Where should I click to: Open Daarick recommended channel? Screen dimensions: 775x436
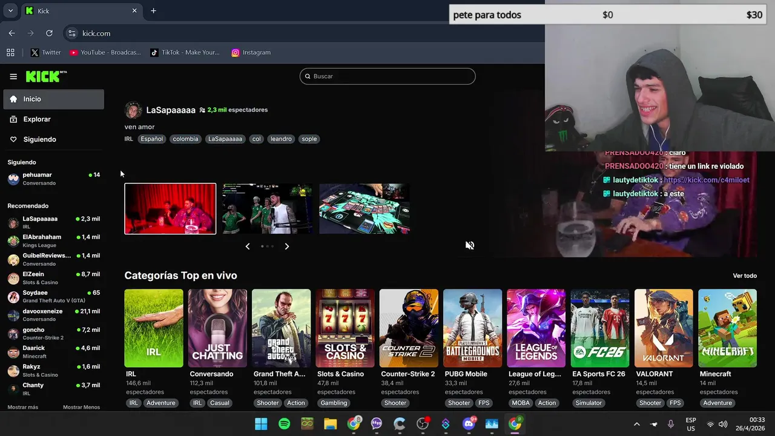tap(54, 352)
